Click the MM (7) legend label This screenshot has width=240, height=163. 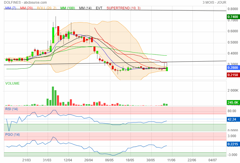click(11, 8)
